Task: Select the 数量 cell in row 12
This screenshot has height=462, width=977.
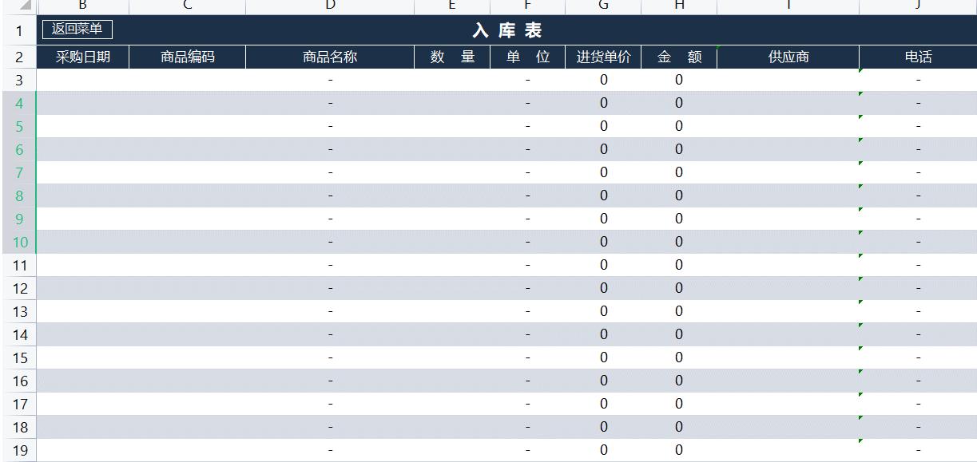Action: pyautogui.click(x=451, y=287)
